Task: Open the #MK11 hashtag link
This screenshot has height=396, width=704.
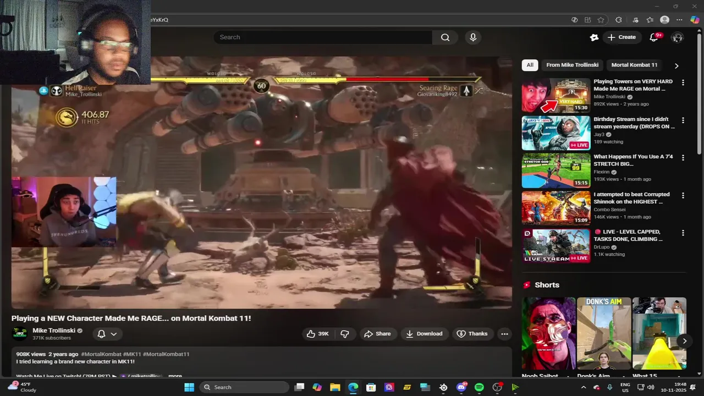Action: pyautogui.click(x=132, y=354)
